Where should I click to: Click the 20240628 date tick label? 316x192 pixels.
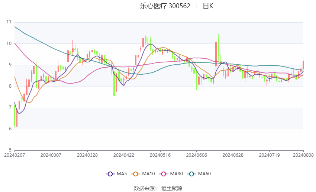(233, 155)
